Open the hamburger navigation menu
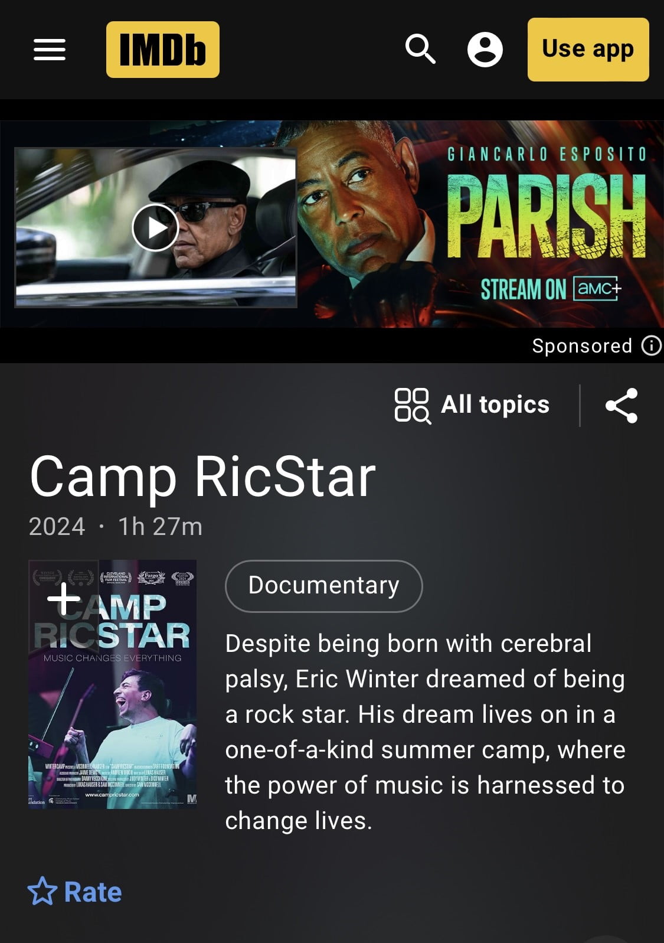The height and width of the screenshot is (943, 664). pyautogui.click(x=50, y=50)
